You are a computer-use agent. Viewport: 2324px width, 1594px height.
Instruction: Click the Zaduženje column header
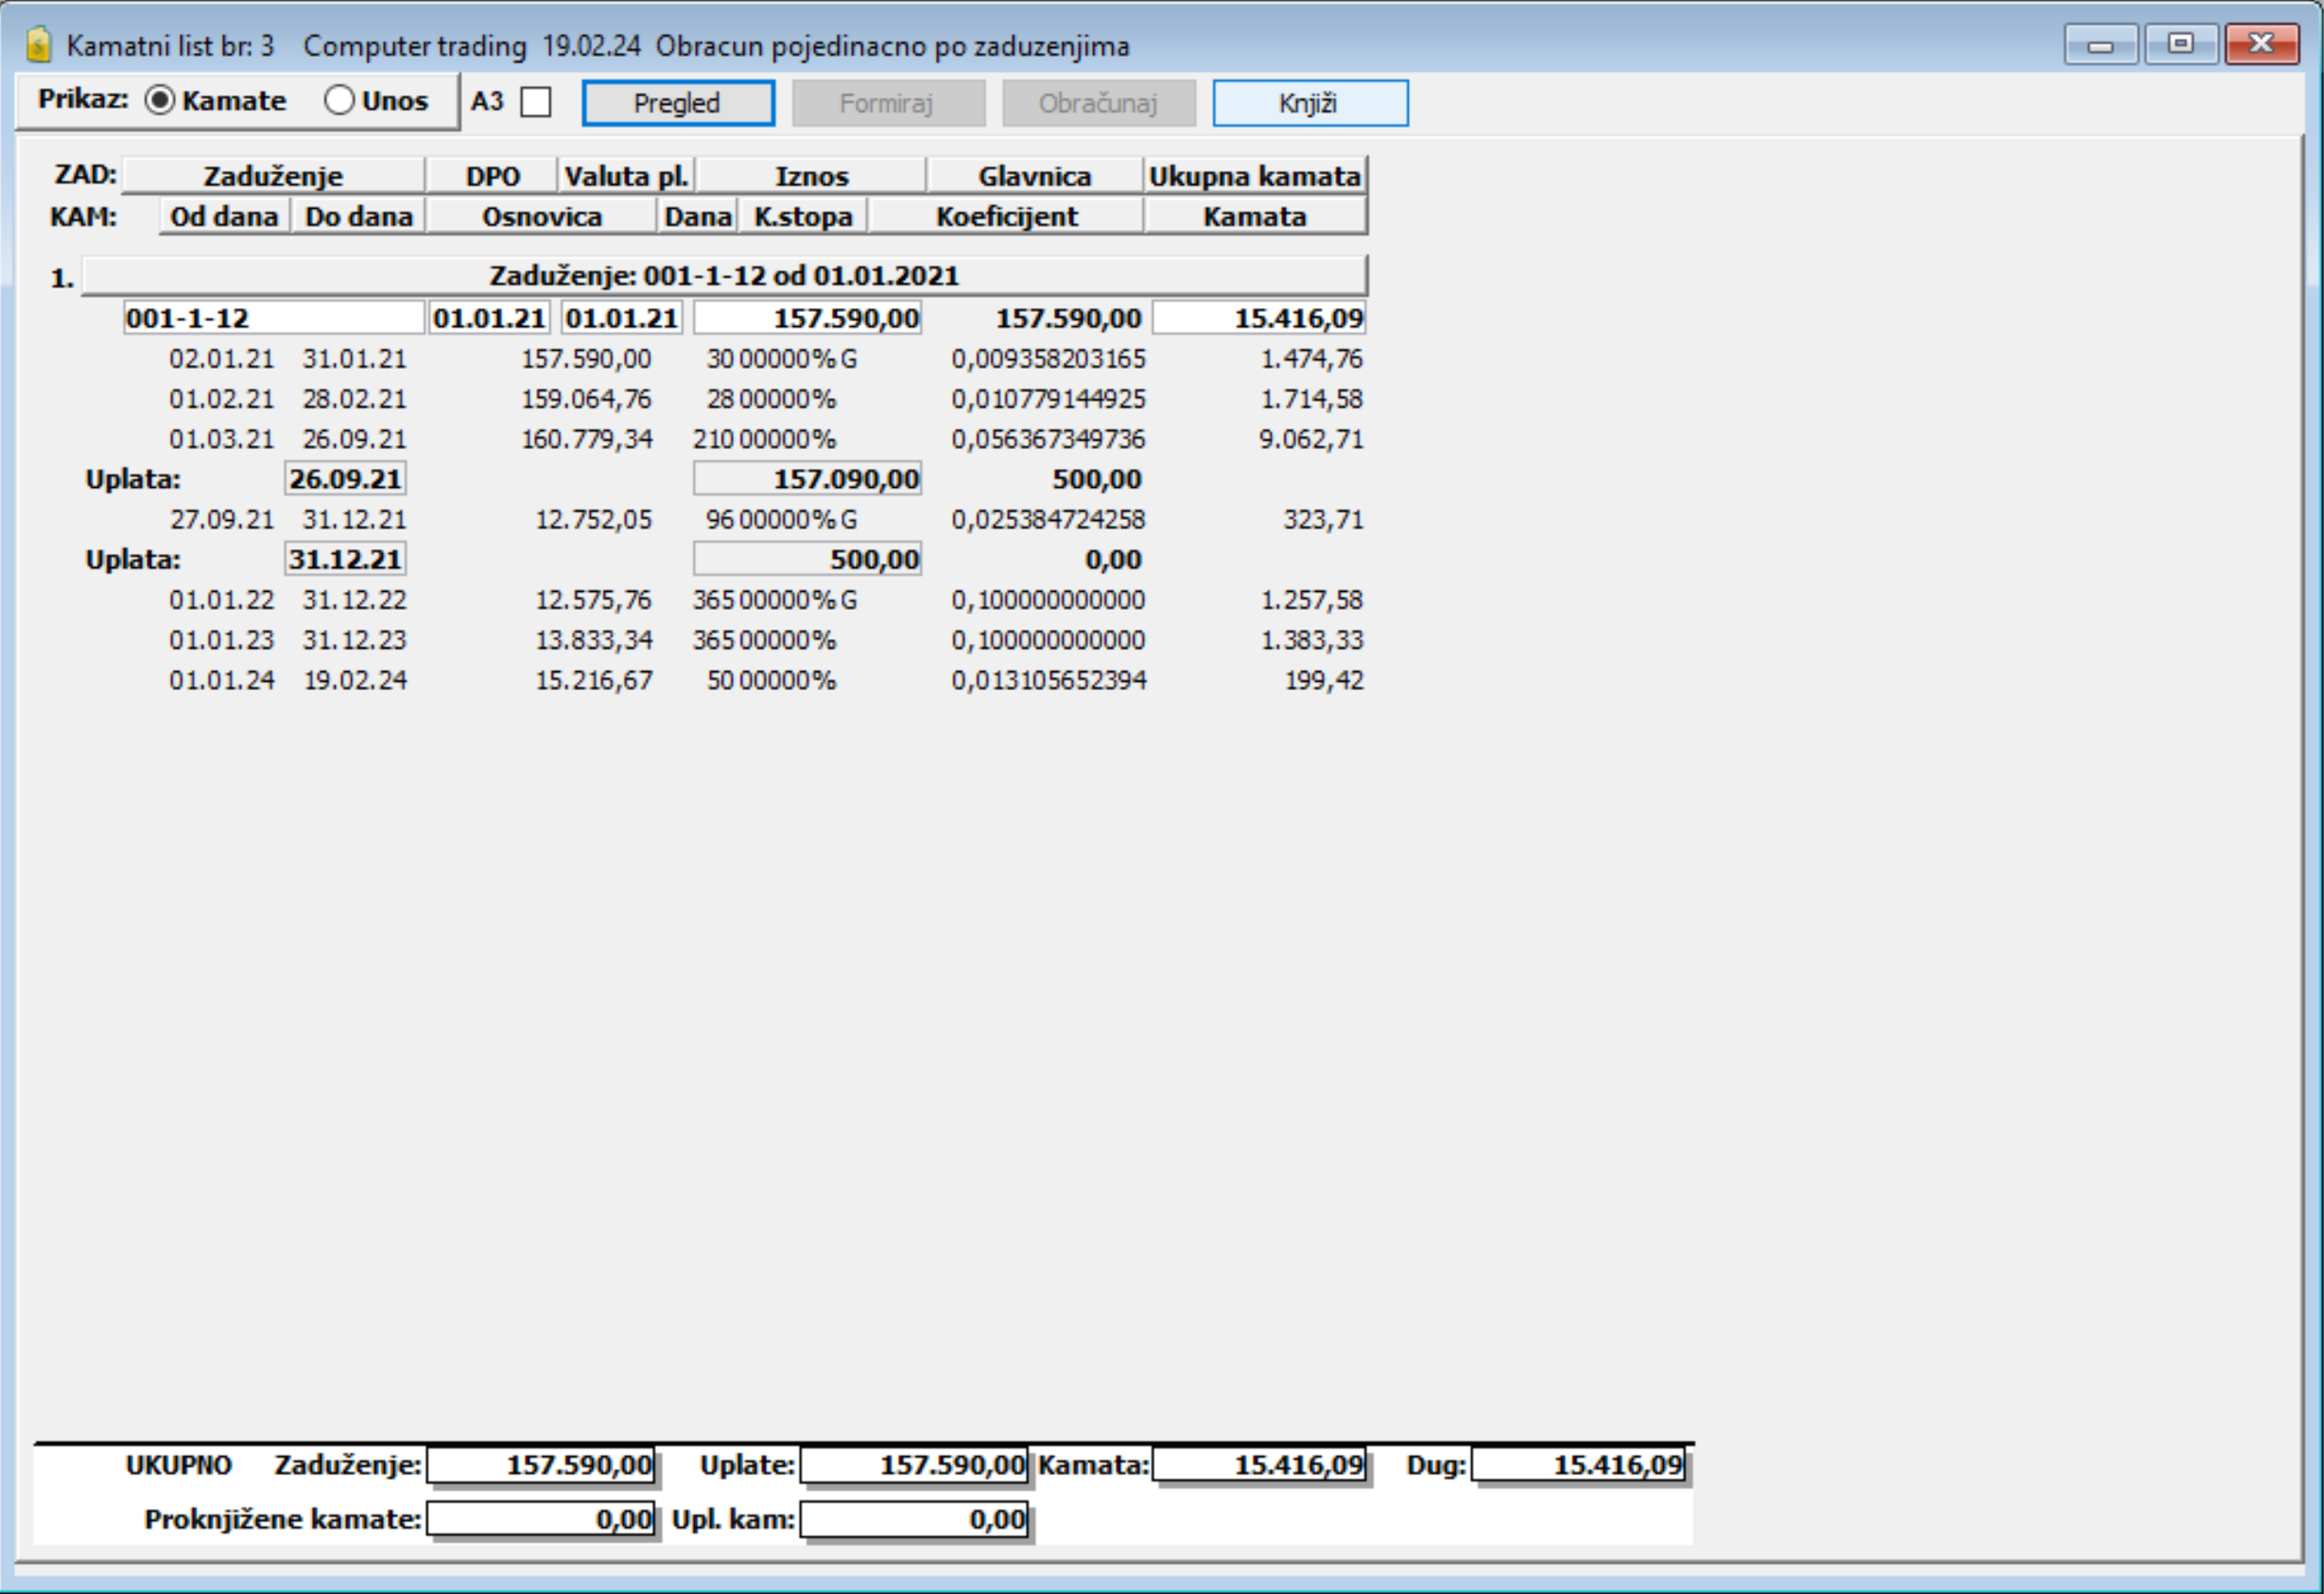273,176
